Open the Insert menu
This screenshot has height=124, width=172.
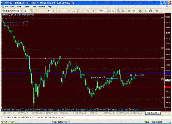point(19,7)
